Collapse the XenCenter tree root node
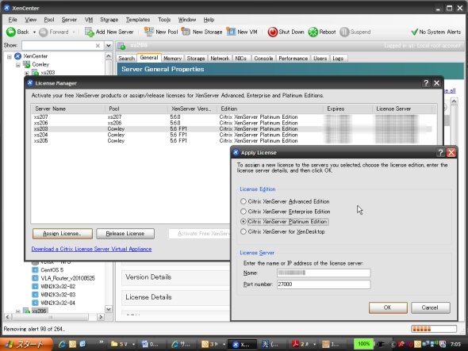 (10, 56)
